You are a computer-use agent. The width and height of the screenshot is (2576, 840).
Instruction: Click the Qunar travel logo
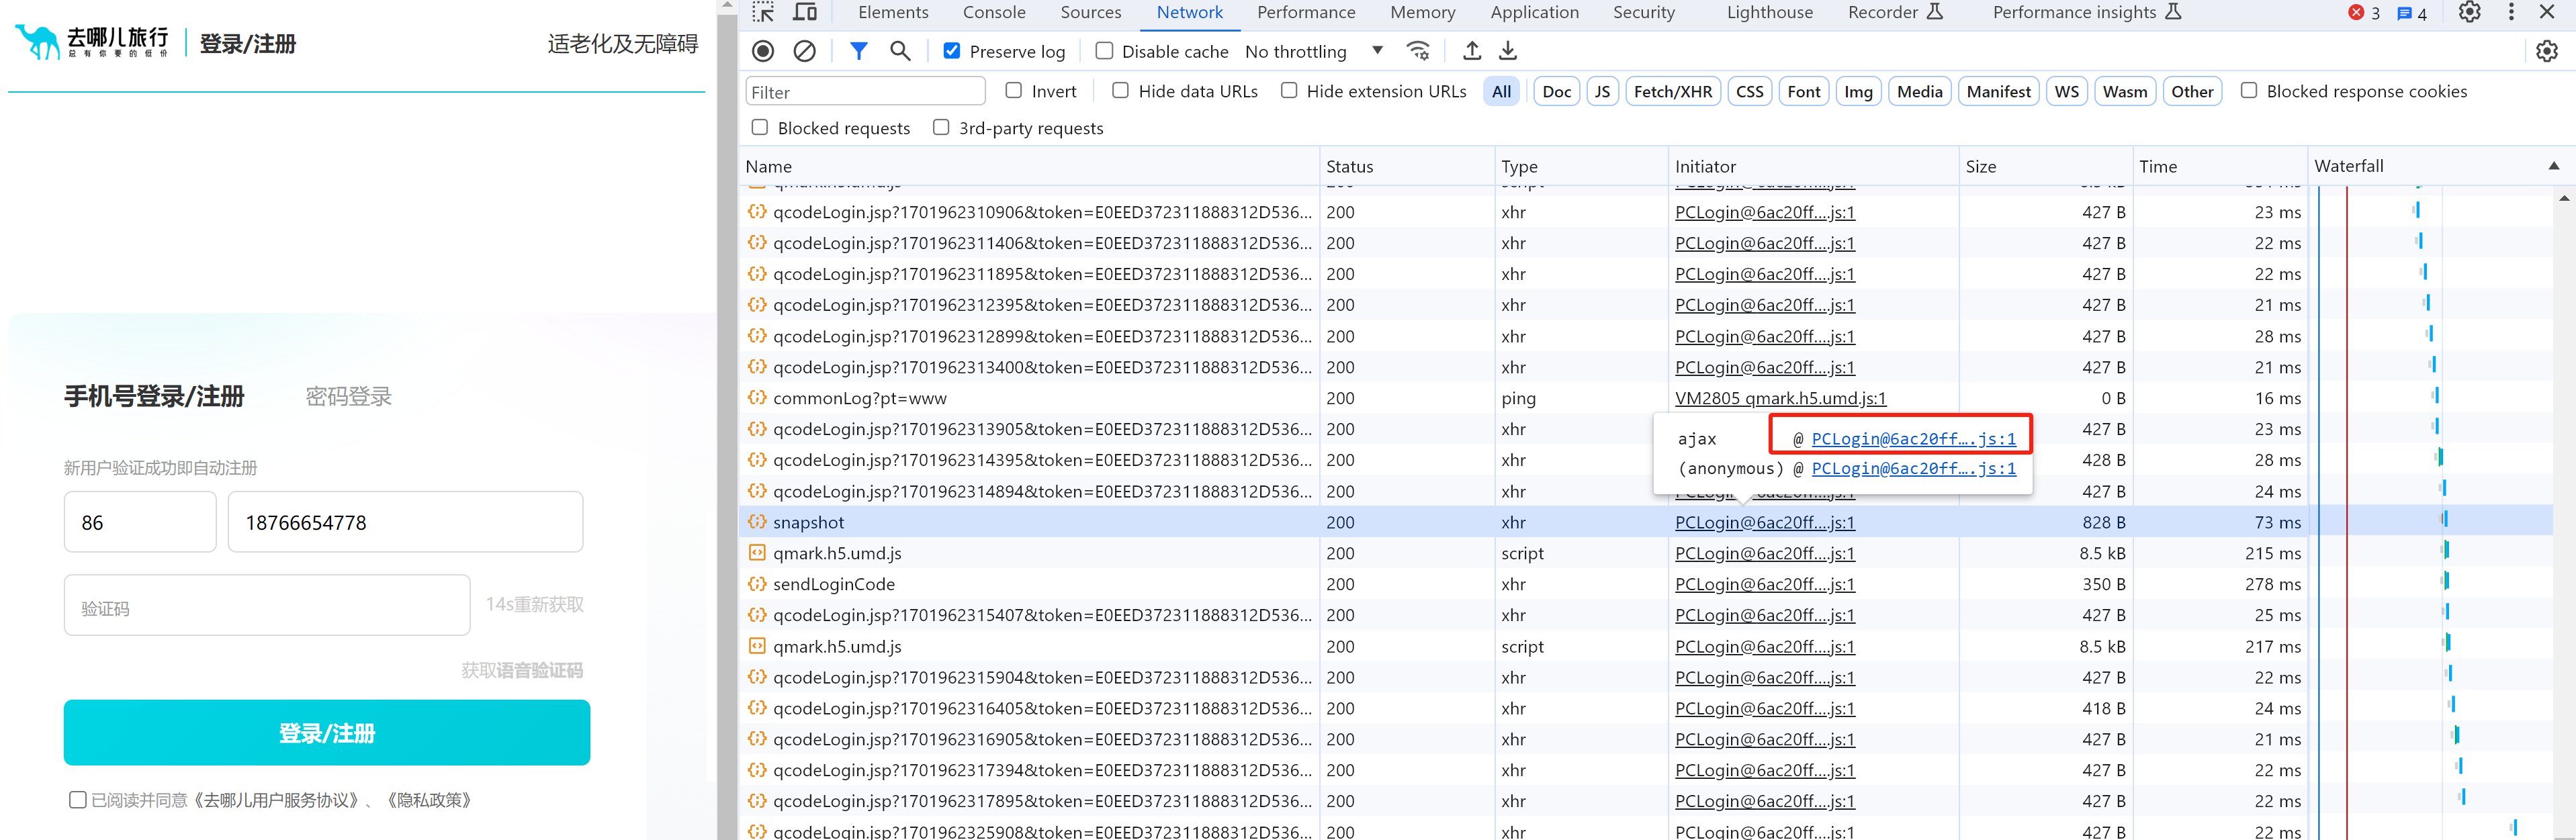(x=92, y=42)
